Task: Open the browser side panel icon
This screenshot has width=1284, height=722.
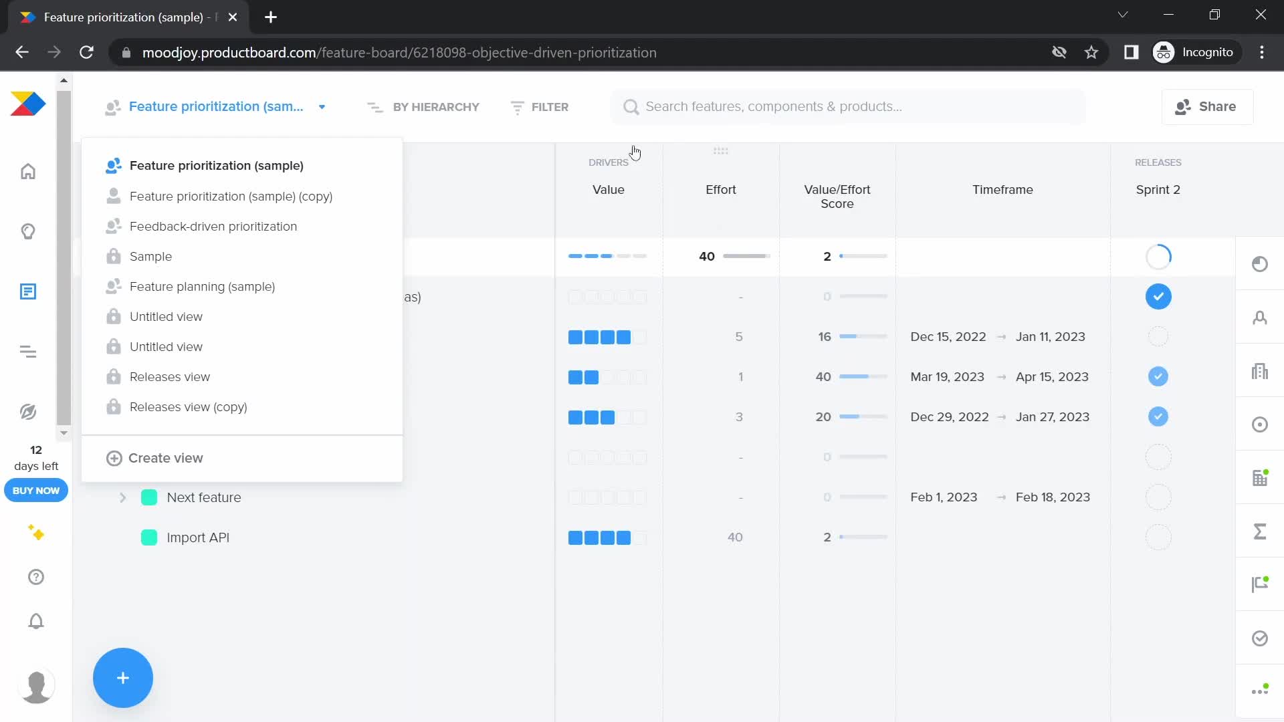Action: click(x=1131, y=52)
